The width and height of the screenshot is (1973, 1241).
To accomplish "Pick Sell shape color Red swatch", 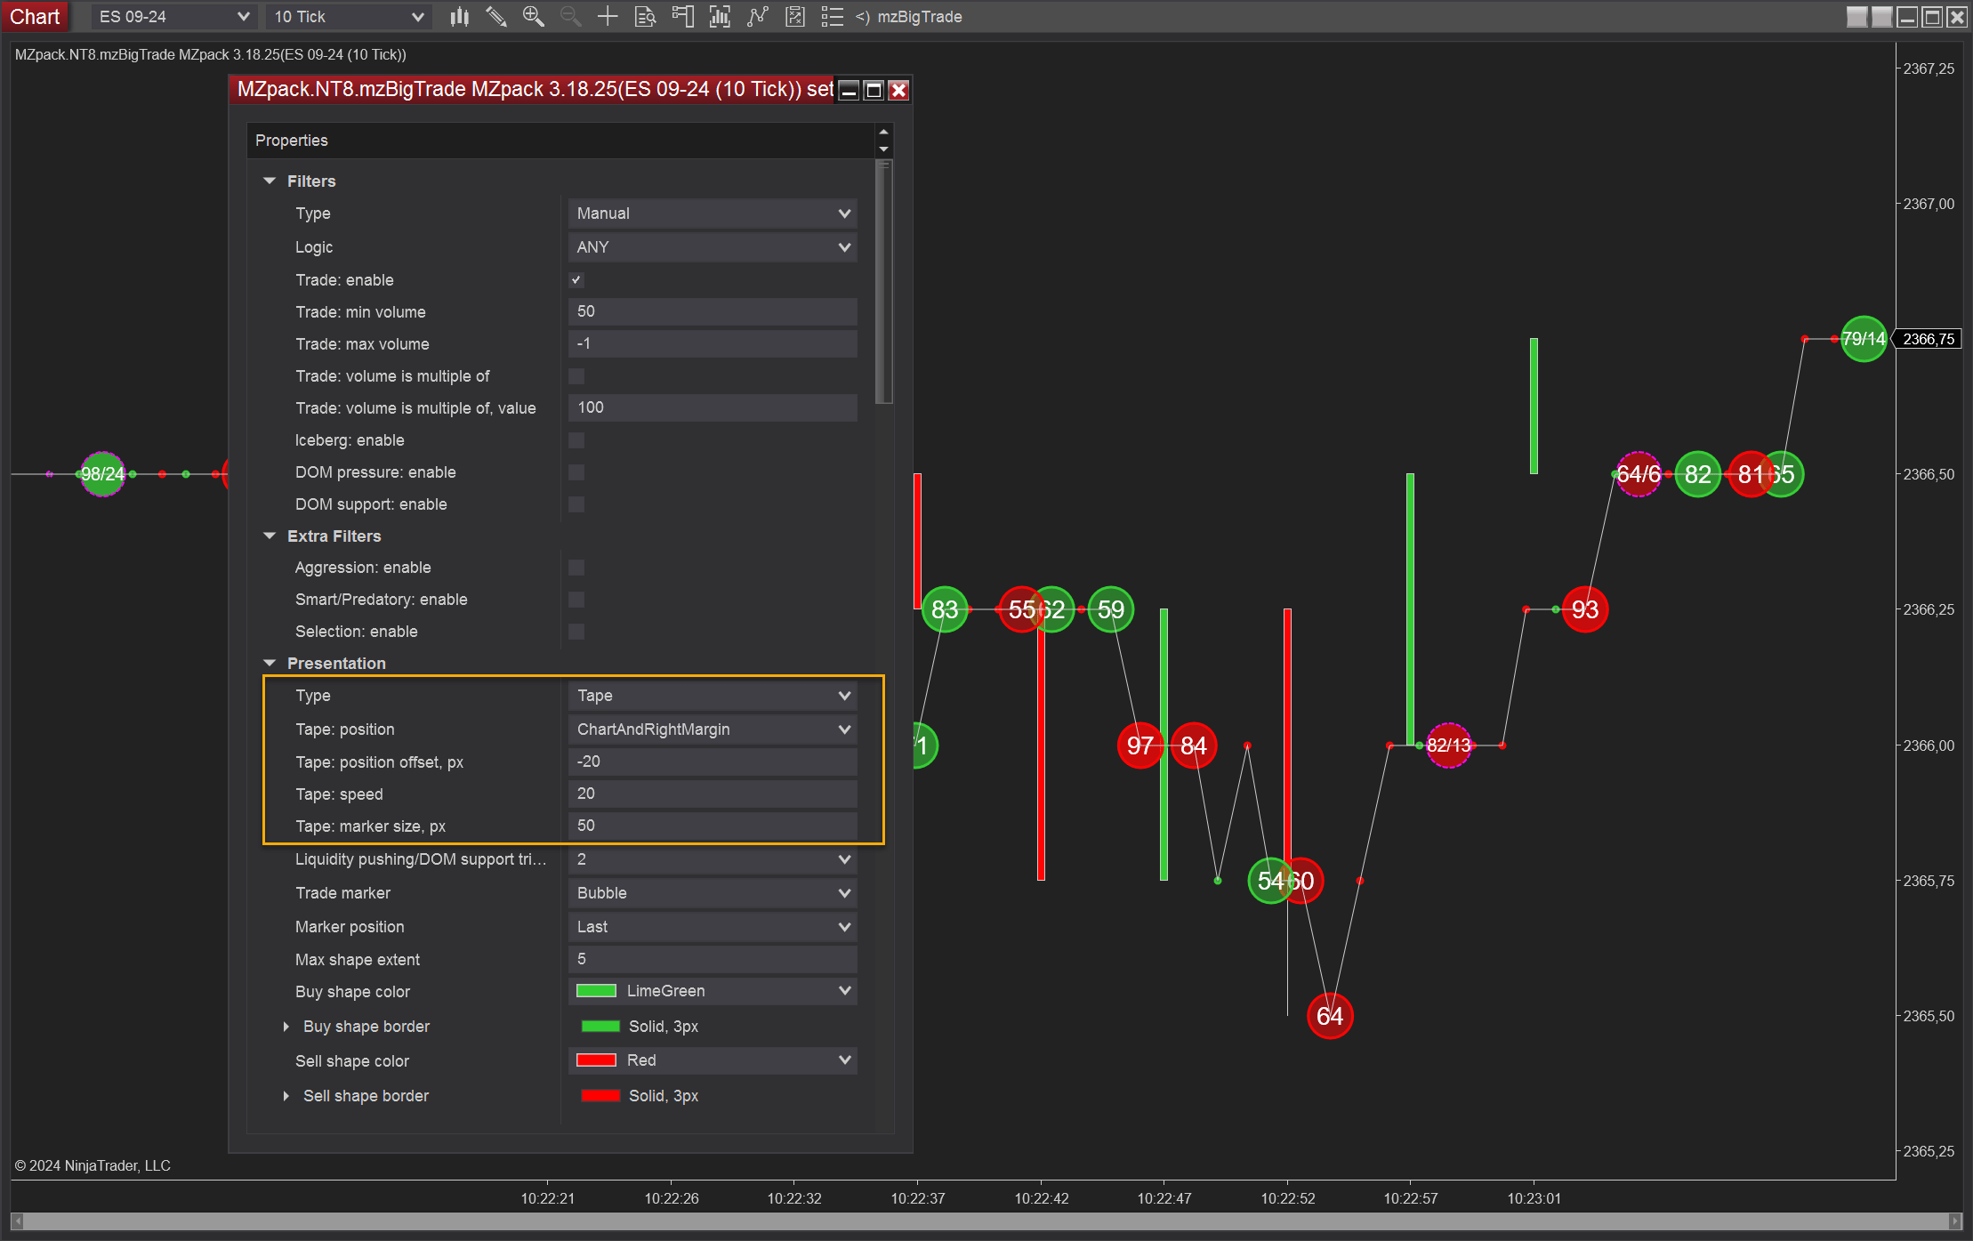I will pyautogui.click(x=596, y=1060).
